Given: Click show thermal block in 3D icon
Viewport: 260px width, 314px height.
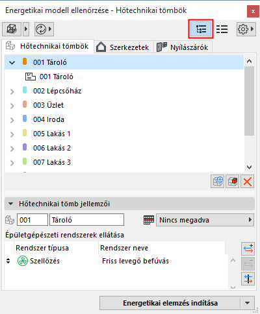Looking at the screenshot, I should pos(233,182).
